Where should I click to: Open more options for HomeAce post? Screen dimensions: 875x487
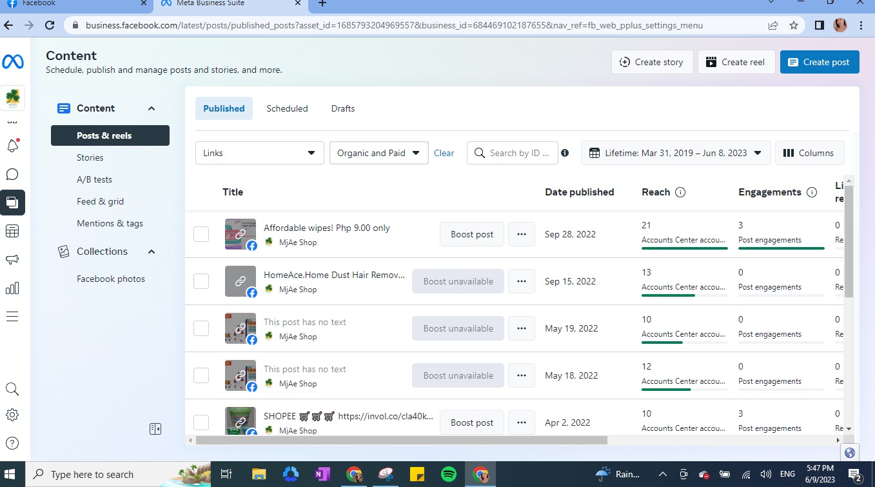tap(522, 281)
